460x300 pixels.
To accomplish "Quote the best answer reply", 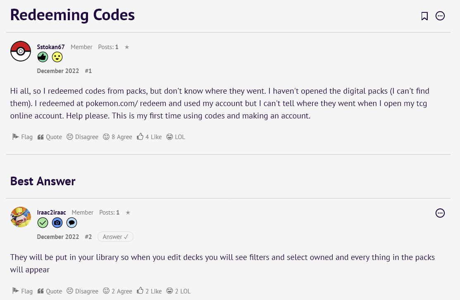I will [x=50, y=291].
